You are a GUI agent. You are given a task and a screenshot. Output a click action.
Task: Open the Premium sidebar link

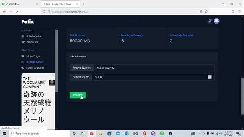pyautogui.click(x=30, y=42)
